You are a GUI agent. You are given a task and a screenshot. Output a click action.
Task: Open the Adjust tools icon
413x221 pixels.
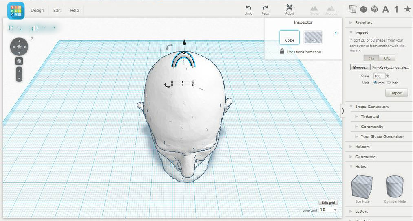click(289, 8)
